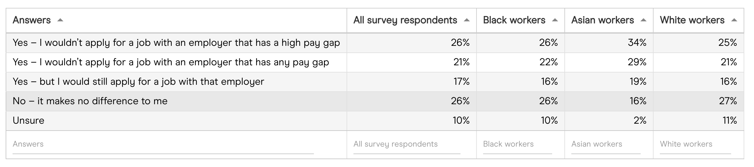Select the 'high pay gap' answer row
The width and height of the screenshot is (754, 167).
click(176, 43)
